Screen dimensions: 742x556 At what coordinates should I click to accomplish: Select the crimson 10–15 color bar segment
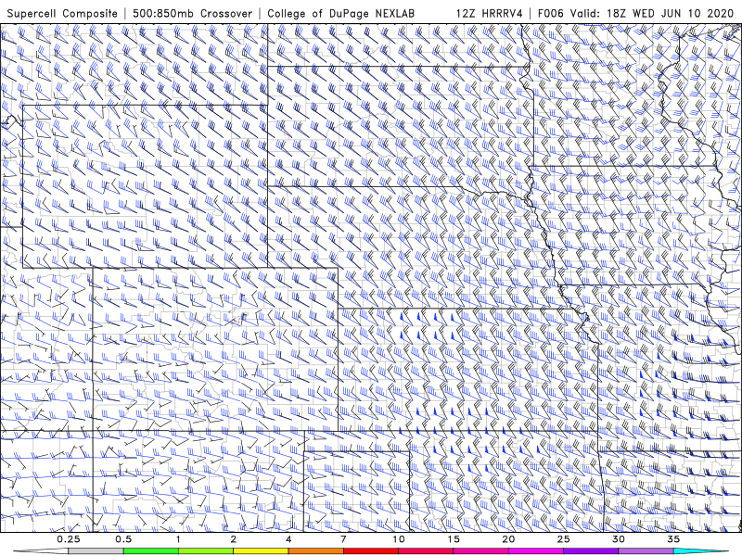[426, 551]
